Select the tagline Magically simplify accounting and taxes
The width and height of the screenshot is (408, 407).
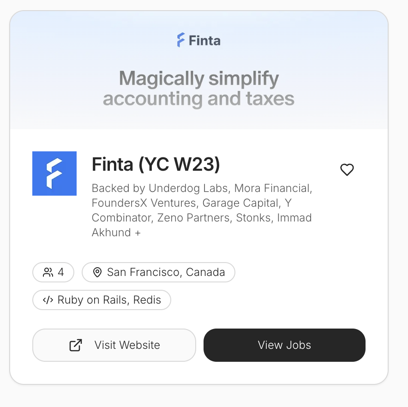click(198, 88)
